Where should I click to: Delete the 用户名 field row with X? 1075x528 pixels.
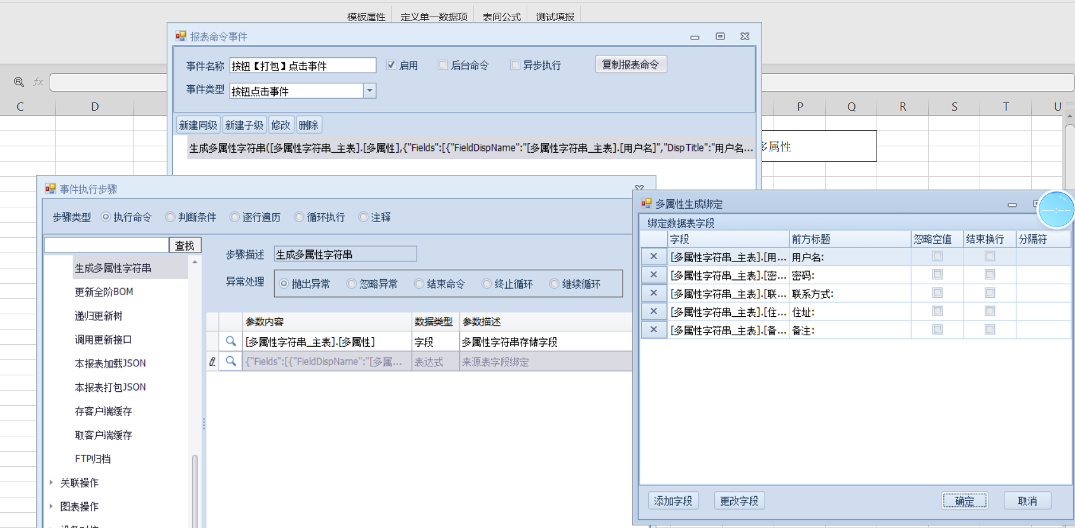653,257
